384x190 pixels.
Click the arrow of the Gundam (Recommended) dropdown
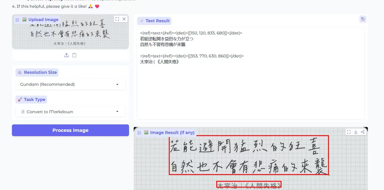117,85
